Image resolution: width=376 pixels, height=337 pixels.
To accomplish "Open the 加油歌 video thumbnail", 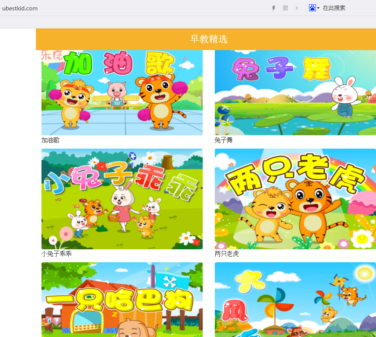I will coord(122,92).
